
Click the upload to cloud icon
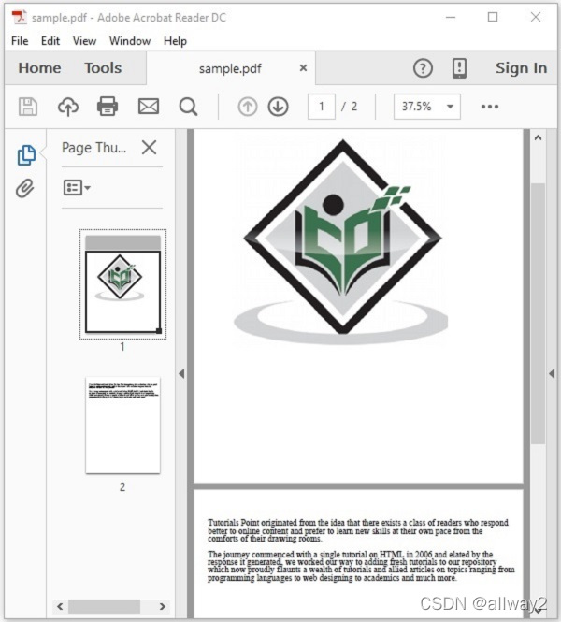[68, 107]
